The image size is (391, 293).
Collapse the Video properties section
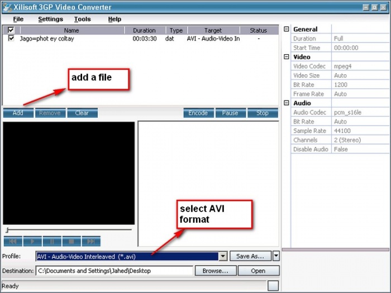pyautogui.click(x=287, y=57)
